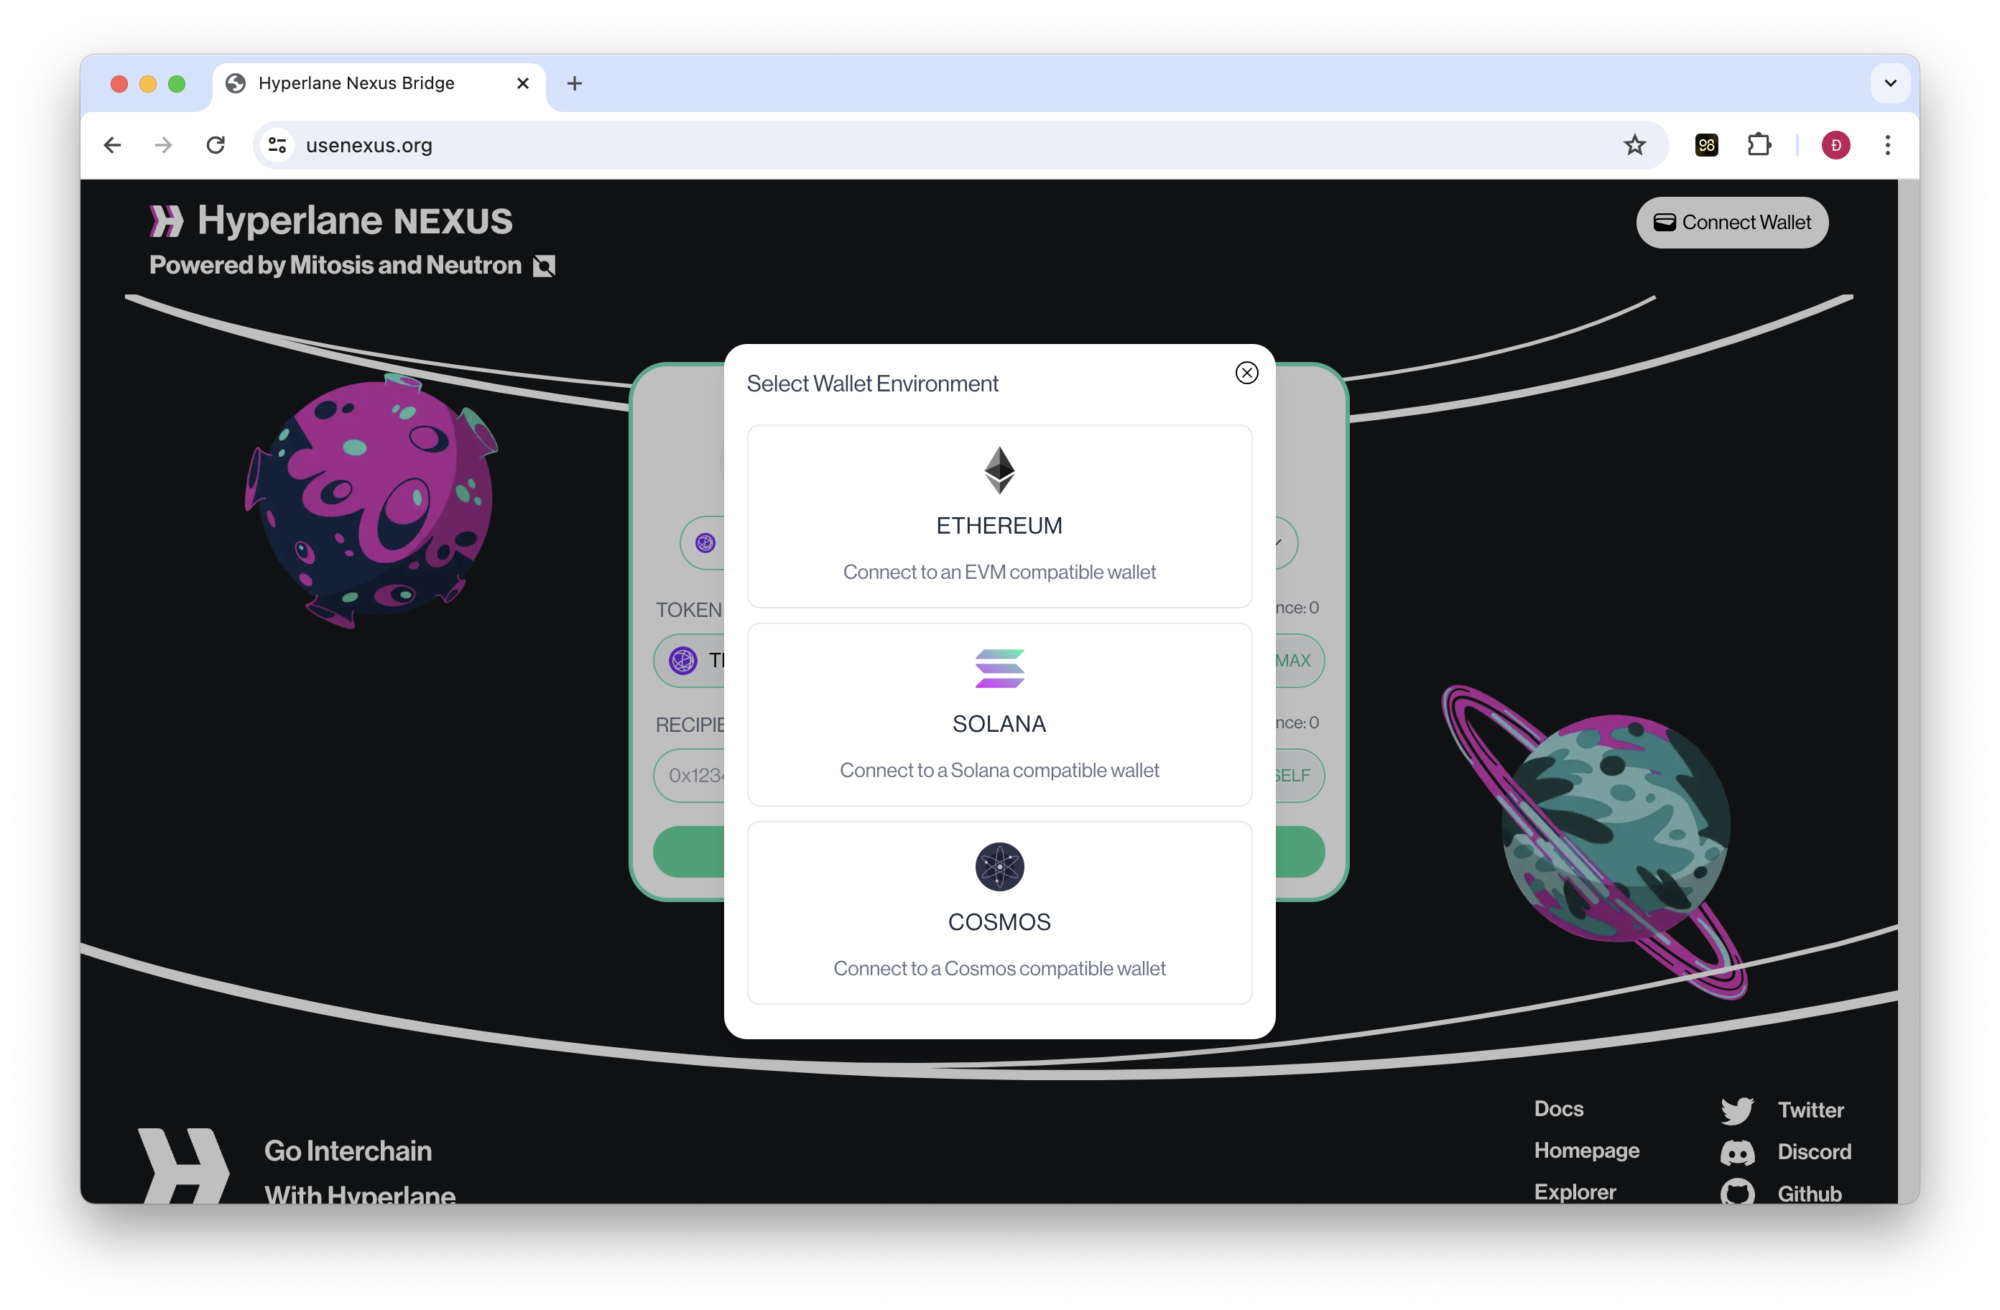Screen dimensions: 2000x1310
Task: Open the Discord link in footer
Action: coord(1813,1151)
